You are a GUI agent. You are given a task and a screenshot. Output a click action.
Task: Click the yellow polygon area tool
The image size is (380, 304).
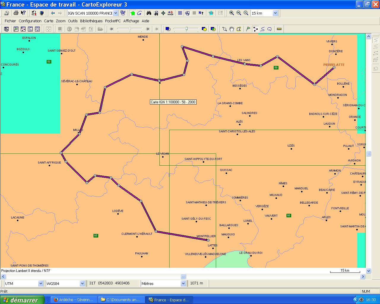239,29
